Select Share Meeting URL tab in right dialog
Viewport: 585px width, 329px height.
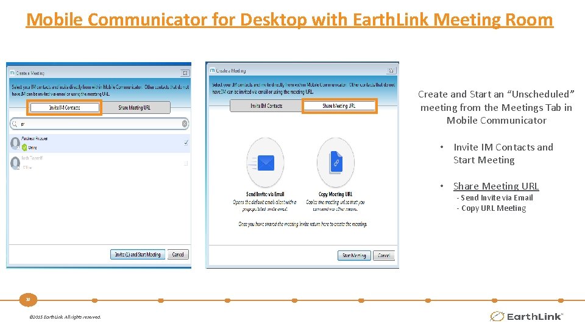(339, 106)
